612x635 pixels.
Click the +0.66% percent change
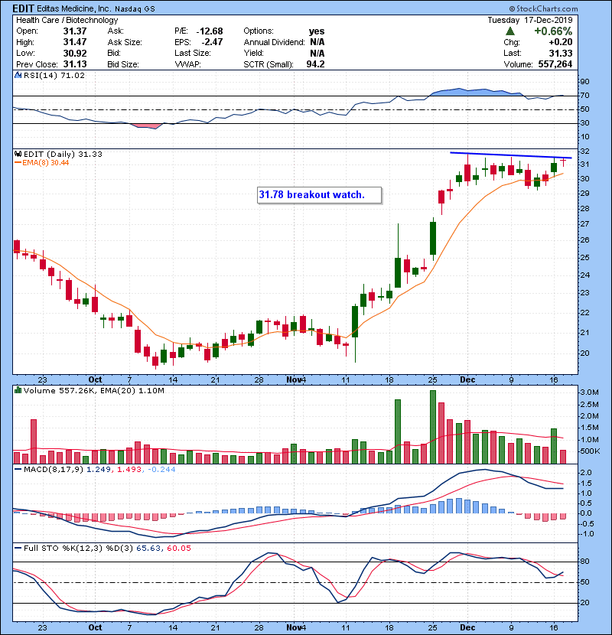[x=553, y=31]
